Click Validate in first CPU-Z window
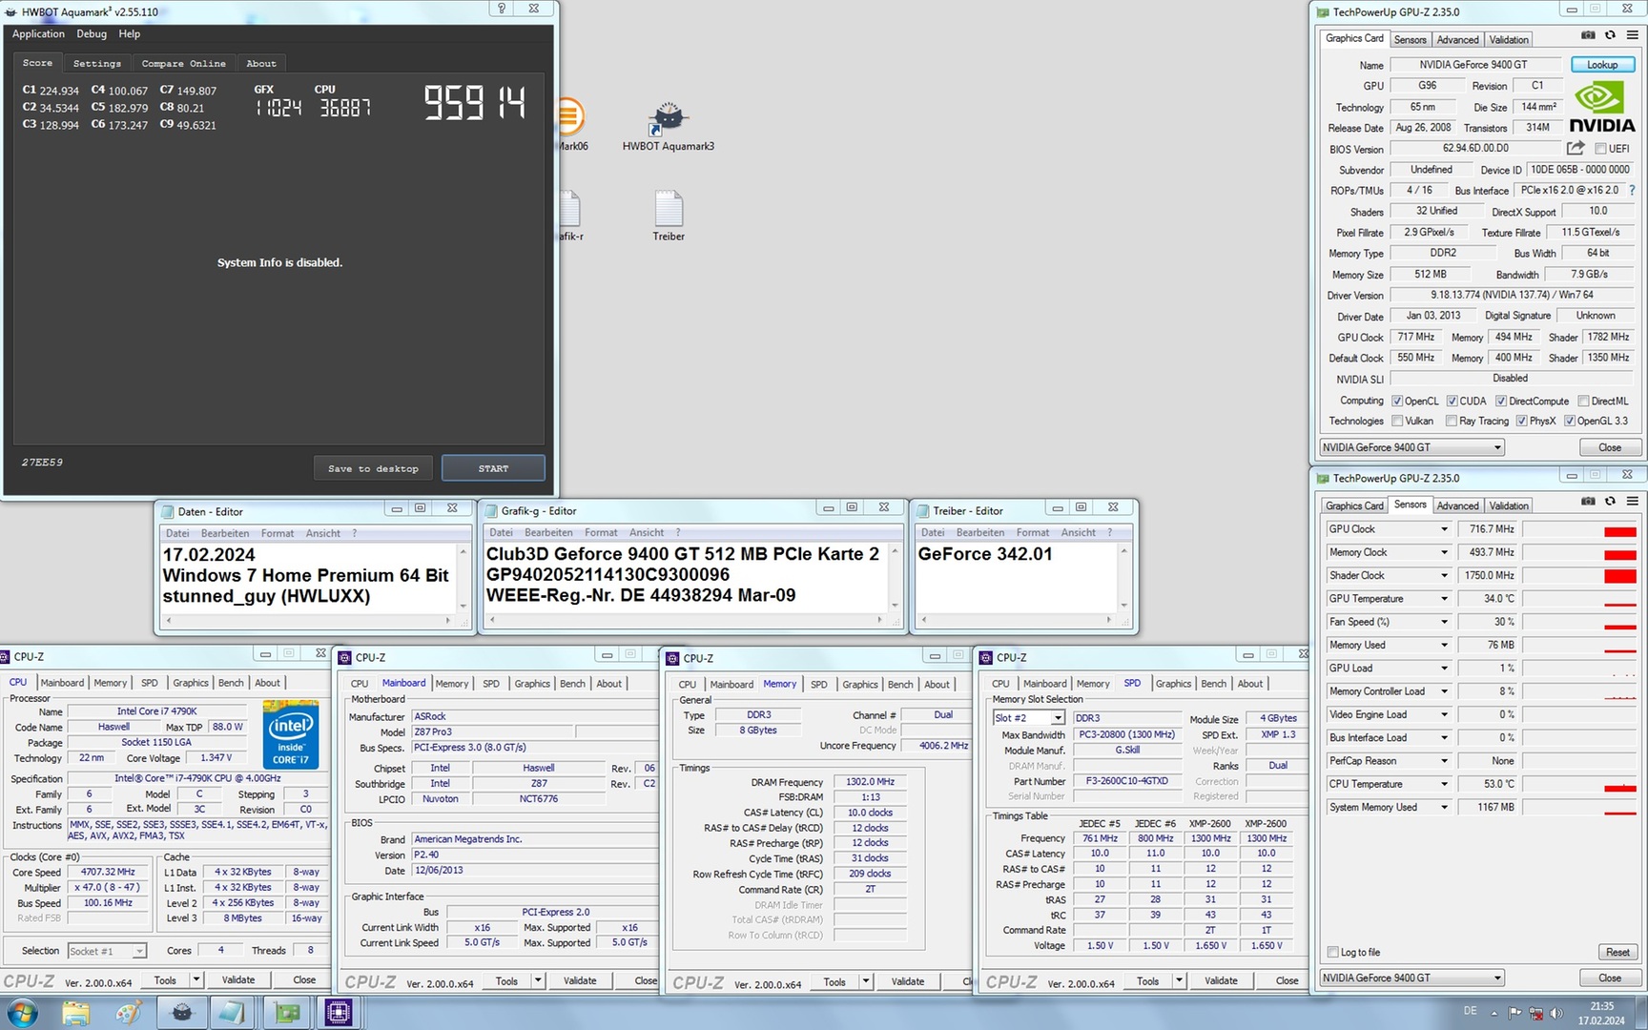Image resolution: width=1648 pixels, height=1030 pixels. coord(238,979)
